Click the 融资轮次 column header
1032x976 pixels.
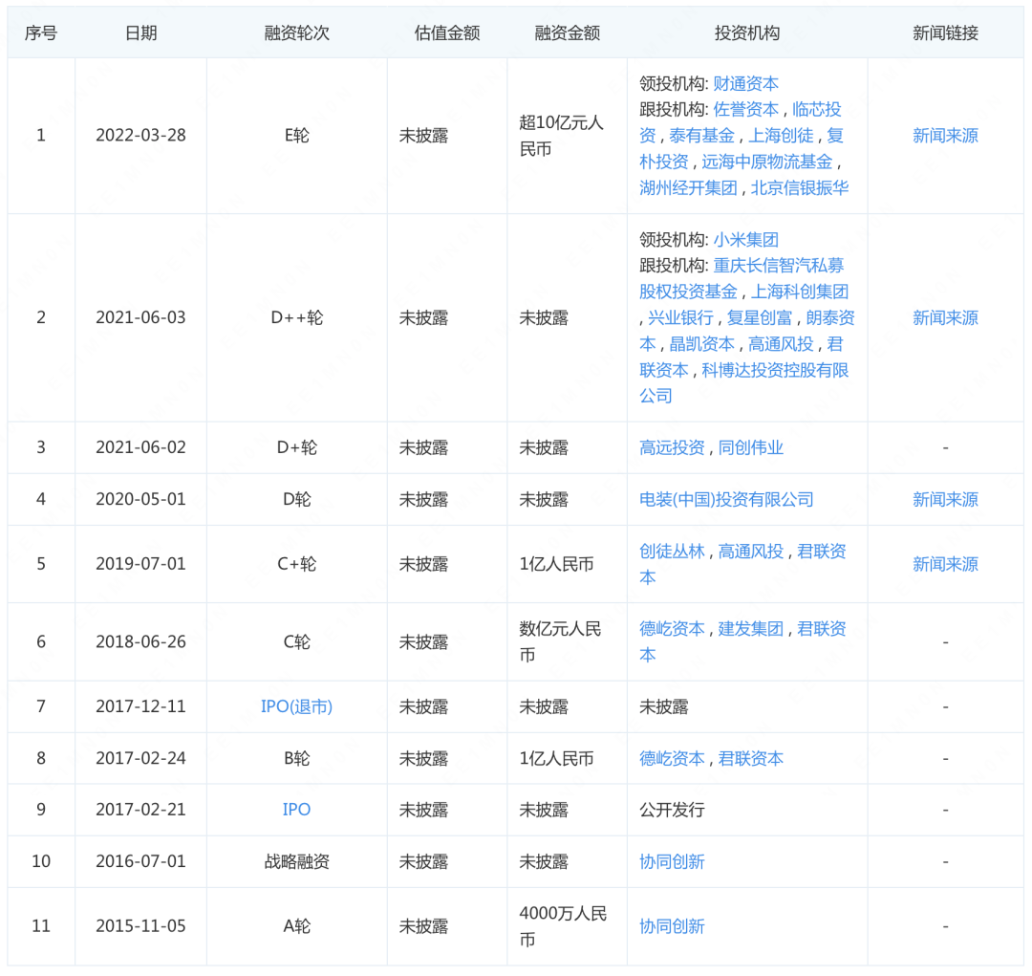pos(296,33)
